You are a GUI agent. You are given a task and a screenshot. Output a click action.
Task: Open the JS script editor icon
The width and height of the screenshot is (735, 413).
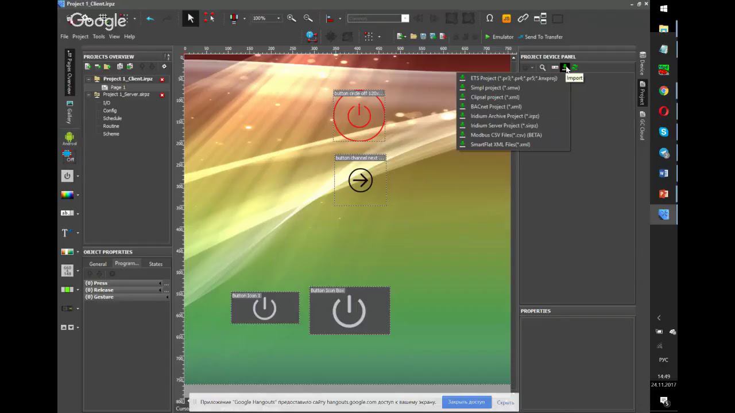click(506, 18)
